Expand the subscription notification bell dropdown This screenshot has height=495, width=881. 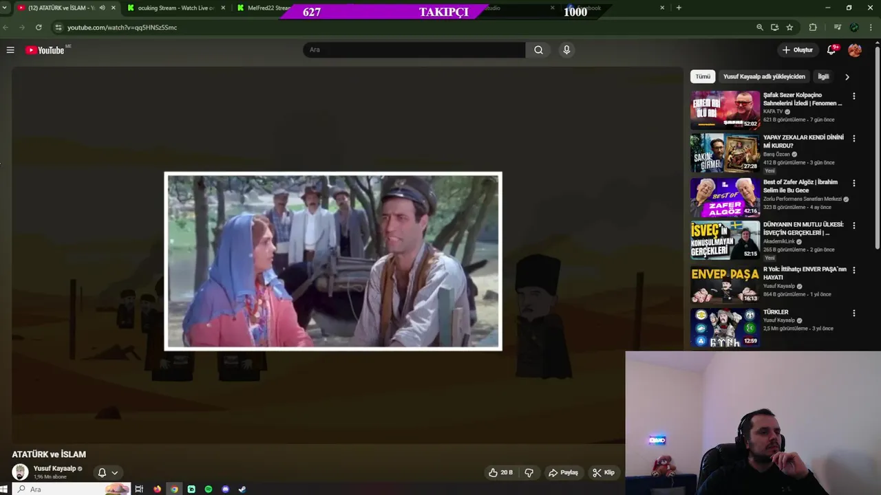tap(108, 472)
